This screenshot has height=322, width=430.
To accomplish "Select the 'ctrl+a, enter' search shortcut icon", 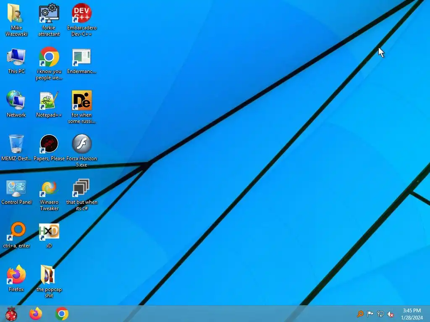I will pos(16,231).
